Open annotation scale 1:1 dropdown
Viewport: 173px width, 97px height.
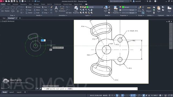(154, 95)
